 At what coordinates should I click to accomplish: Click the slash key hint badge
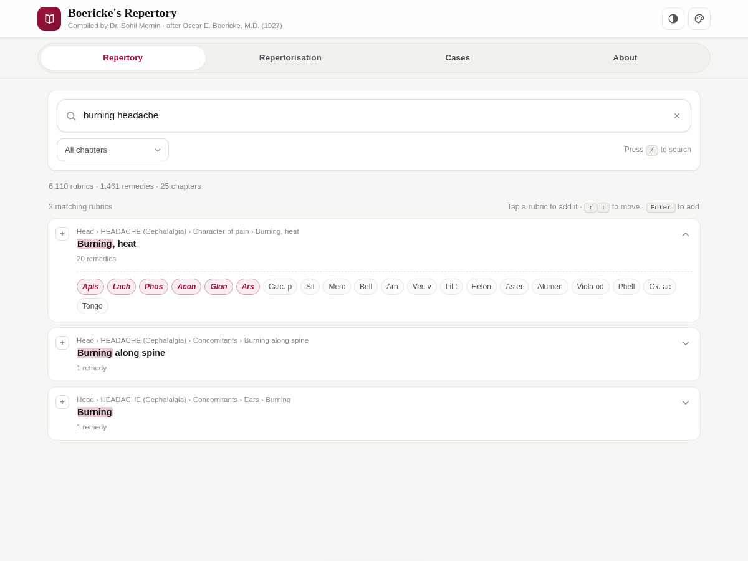pos(652,150)
